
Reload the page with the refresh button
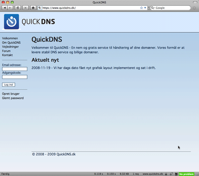(x=18, y=8)
